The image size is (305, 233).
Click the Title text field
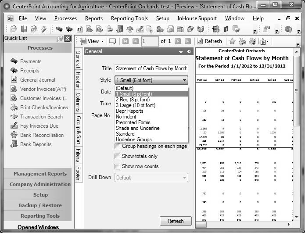pyautogui.click(x=151, y=68)
